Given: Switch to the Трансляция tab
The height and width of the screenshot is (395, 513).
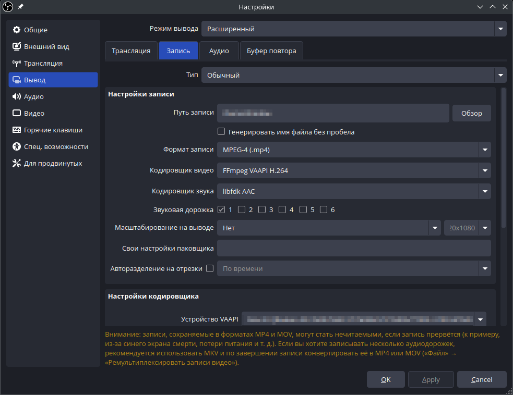Looking at the screenshot, I should (131, 51).
